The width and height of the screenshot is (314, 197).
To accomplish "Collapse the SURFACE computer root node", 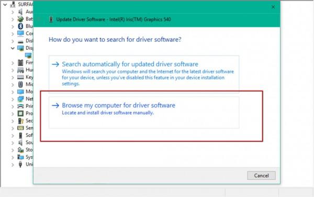I will 5,4.
